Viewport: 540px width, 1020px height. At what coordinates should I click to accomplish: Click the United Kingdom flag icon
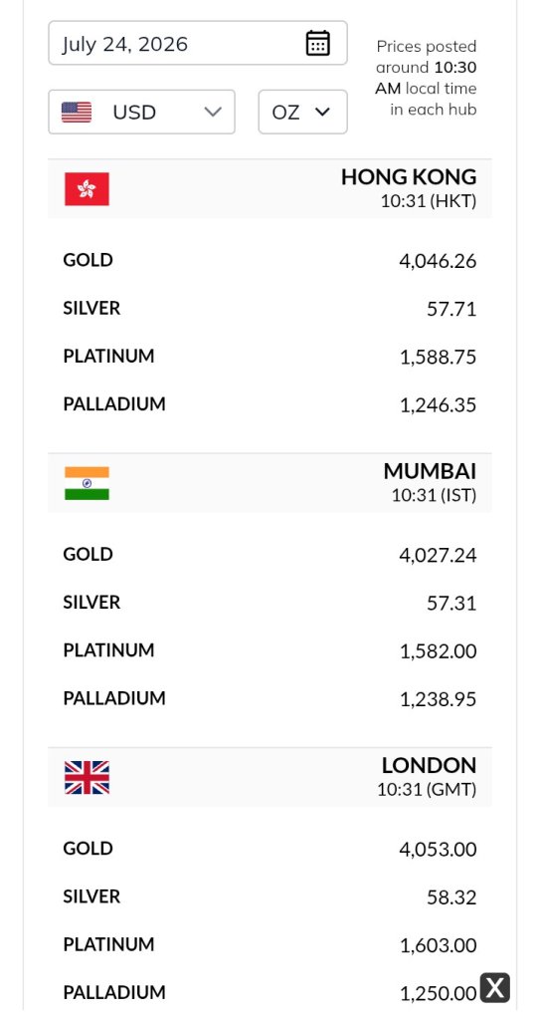[88, 777]
